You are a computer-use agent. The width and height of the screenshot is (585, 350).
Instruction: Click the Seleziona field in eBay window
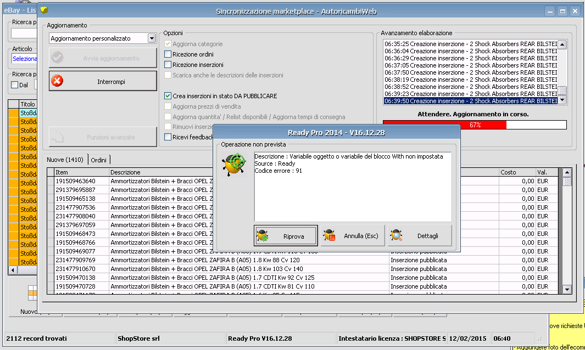(x=25, y=59)
